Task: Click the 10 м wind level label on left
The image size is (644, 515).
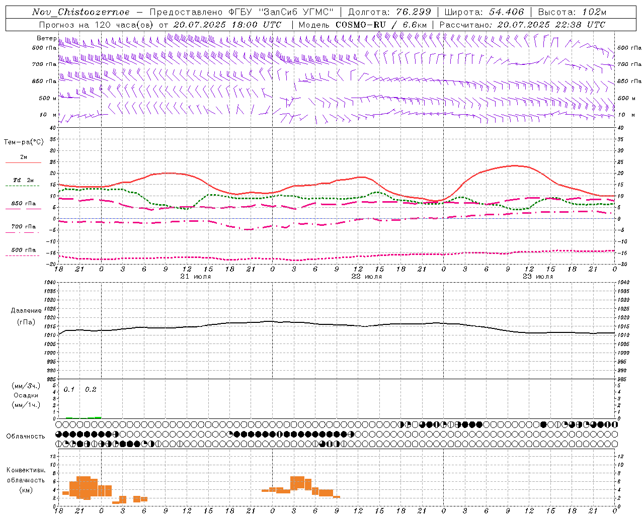Action: click(48, 115)
